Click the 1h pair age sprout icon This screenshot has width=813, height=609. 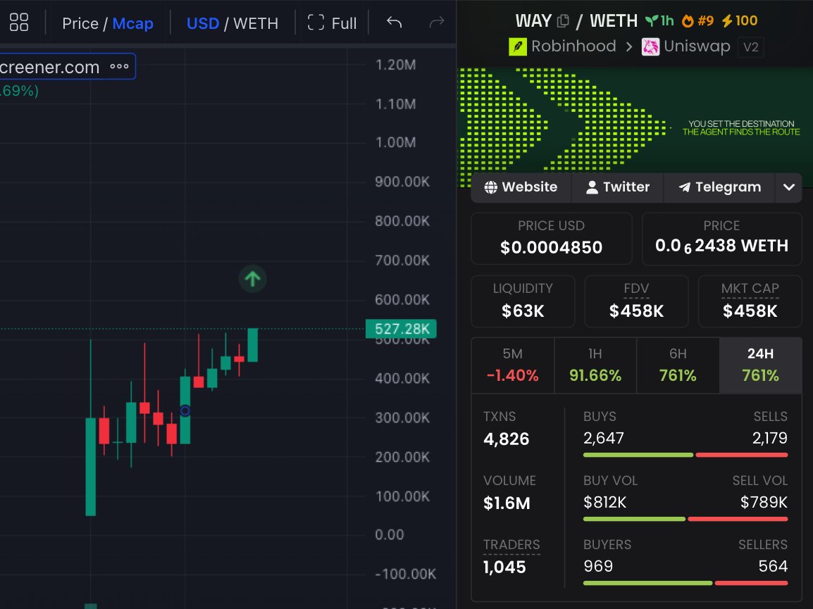coord(659,20)
